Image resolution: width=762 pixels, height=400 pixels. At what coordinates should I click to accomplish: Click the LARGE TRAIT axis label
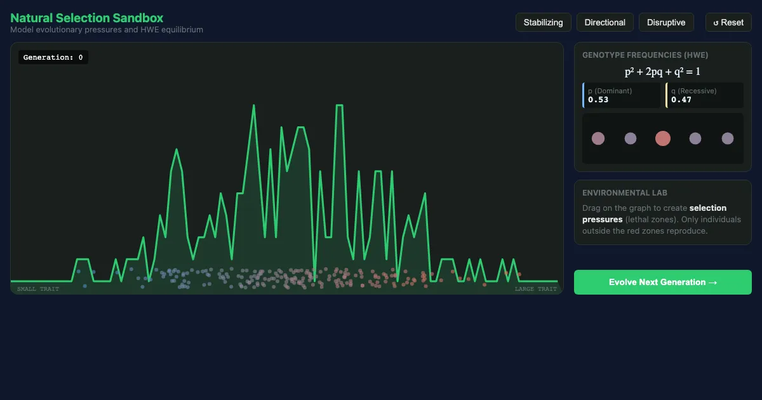pyautogui.click(x=536, y=289)
